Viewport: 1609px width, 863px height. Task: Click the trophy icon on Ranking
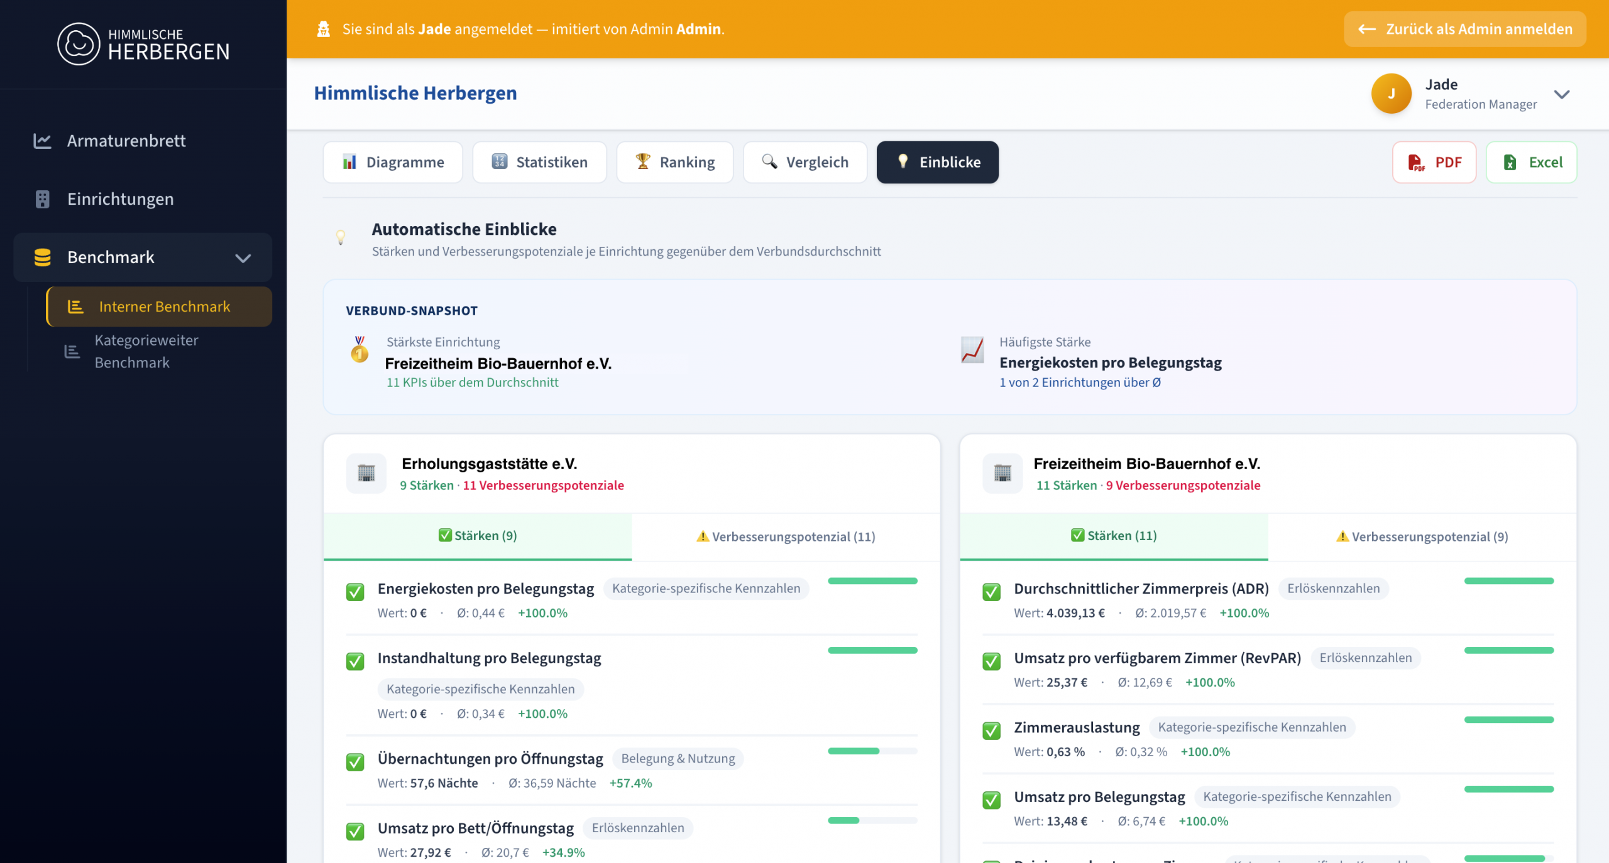coord(642,161)
